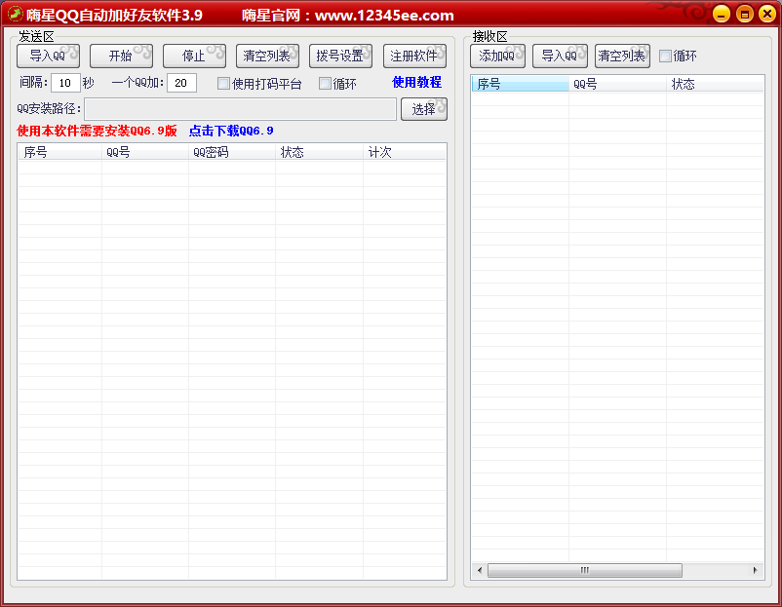Click QQ号 column header in 接收区 table
This screenshot has height=607, width=782.
tap(617, 84)
